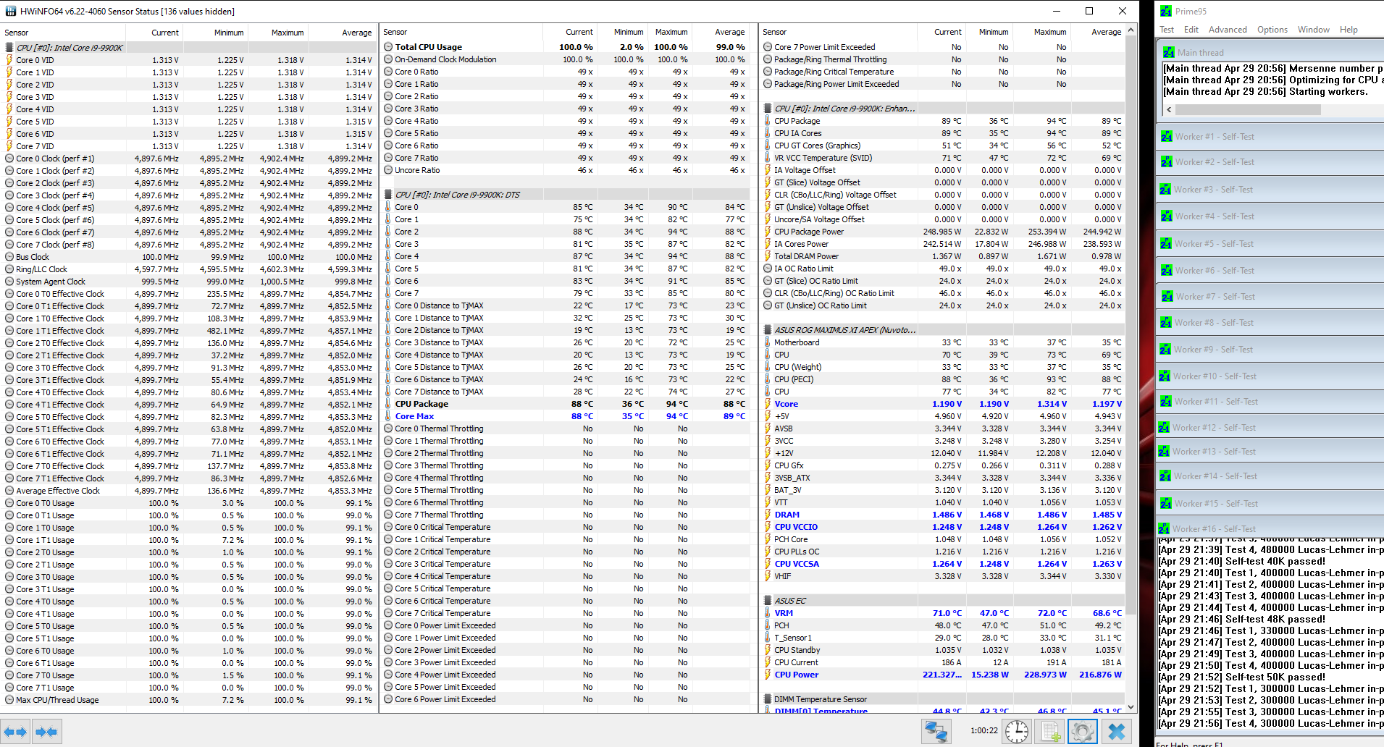Click the Worker #8 window icon
The height and width of the screenshot is (747, 1384).
click(x=1166, y=323)
